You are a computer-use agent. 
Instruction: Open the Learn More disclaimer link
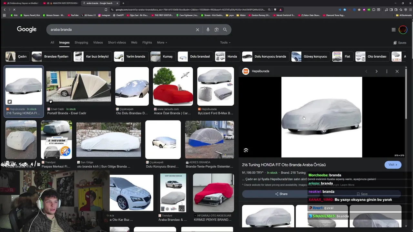click(347, 185)
